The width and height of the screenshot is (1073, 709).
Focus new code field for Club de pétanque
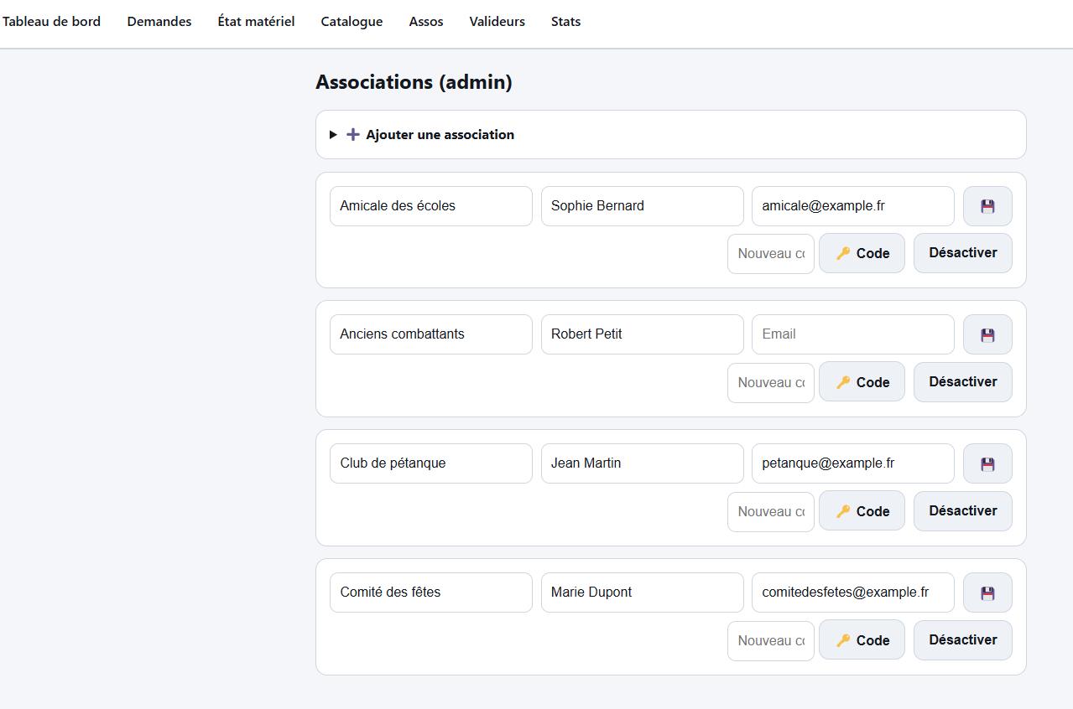[771, 511]
